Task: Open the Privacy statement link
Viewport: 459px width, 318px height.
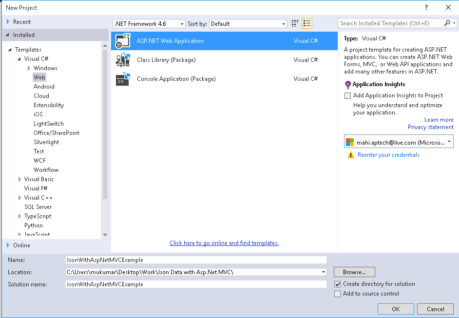Action: point(431,127)
